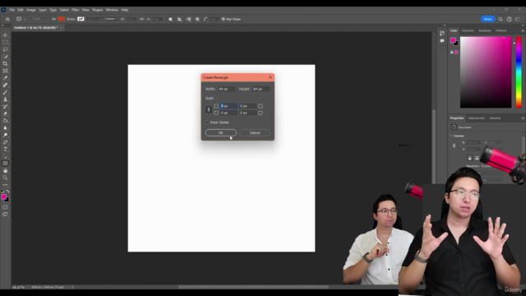
Task: Open path operations icon in options bar
Action: pyautogui.click(x=170, y=19)
